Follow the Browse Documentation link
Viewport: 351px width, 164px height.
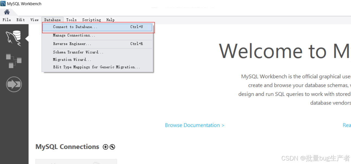click(x=194, y=125)
